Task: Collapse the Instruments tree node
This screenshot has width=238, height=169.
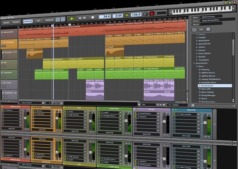Action: click(x=194, y=63)
